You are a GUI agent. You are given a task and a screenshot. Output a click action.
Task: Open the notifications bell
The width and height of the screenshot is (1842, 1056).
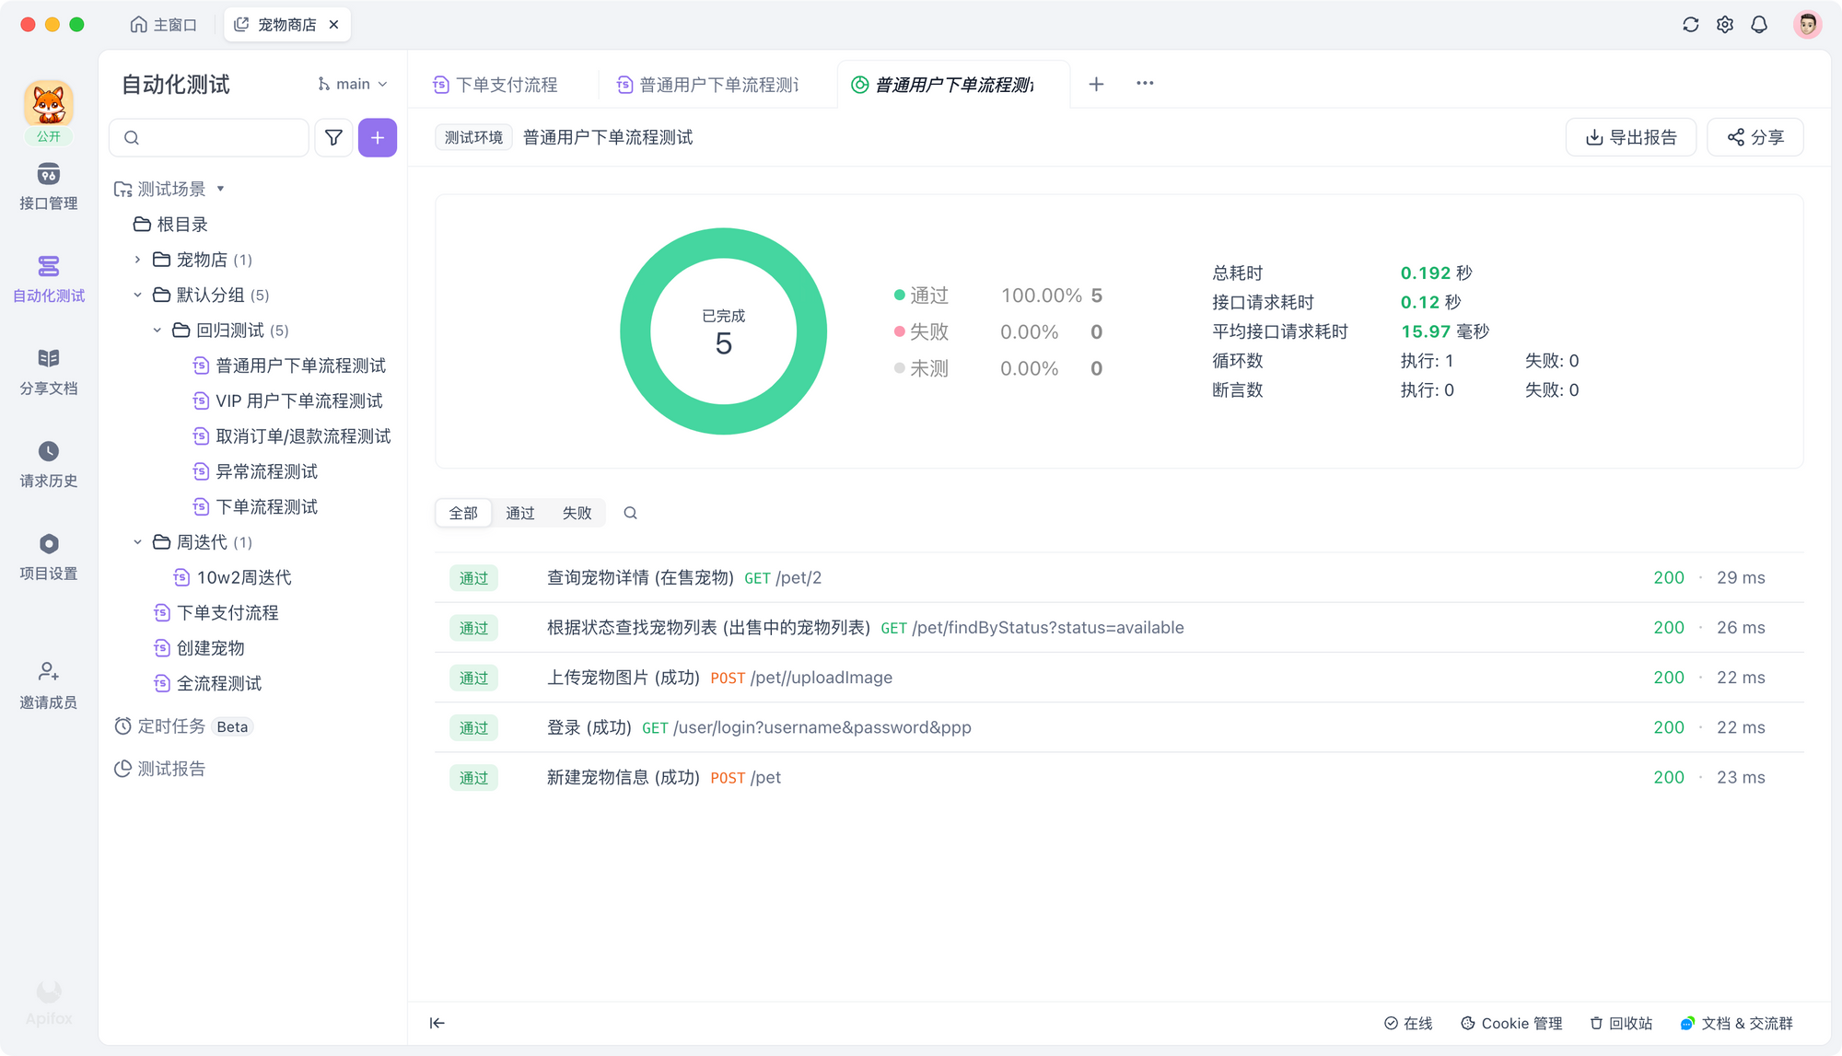tap(1758, 24)
